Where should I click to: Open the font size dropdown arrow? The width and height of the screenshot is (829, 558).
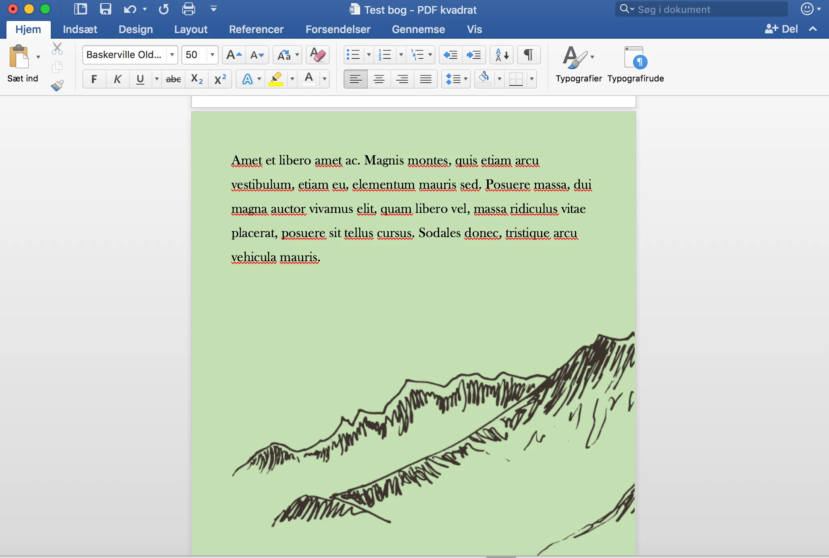coord(212,55)
